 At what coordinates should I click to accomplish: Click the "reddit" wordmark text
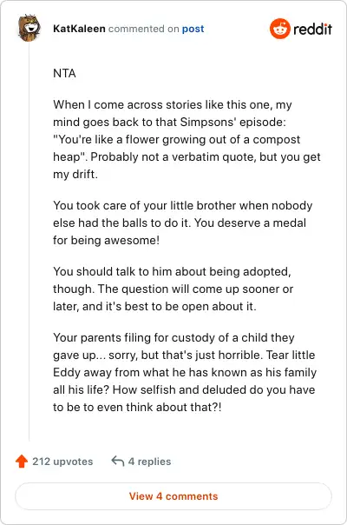(312, 30)
